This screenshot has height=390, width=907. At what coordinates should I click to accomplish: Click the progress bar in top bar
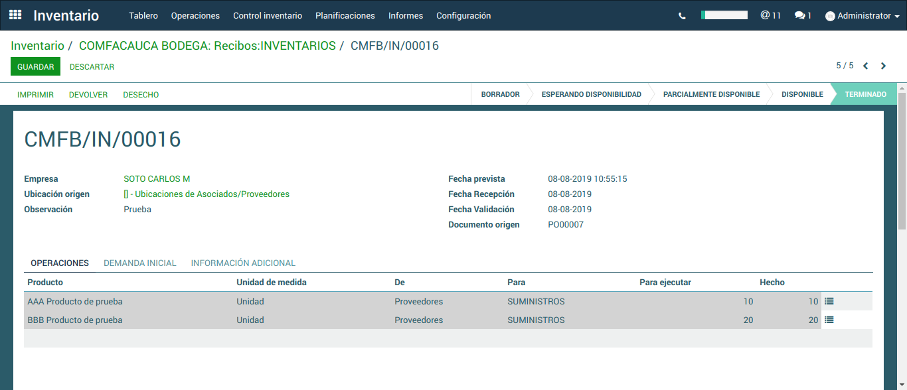pos(724,15)
